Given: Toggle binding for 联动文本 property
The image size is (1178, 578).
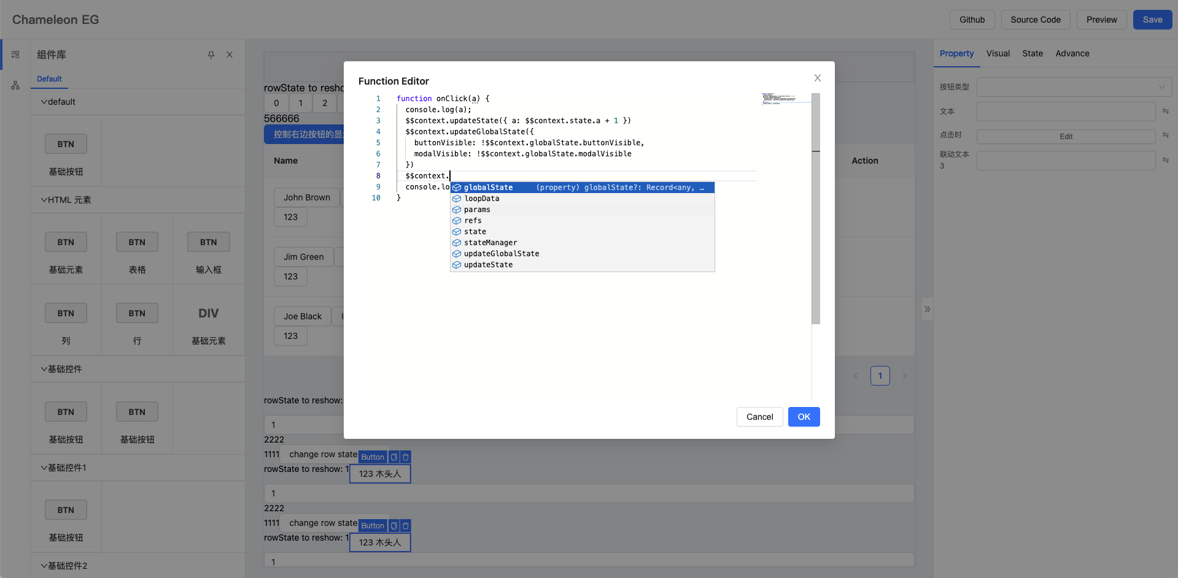Looking at the screenshot, I should pyautogui.click(x=1166, y=160).
